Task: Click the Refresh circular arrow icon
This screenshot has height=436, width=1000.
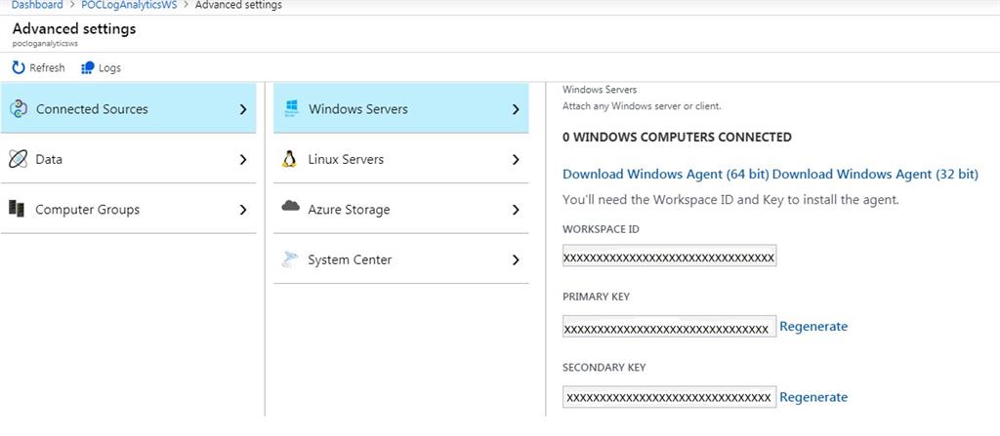Action: [19, 67]
